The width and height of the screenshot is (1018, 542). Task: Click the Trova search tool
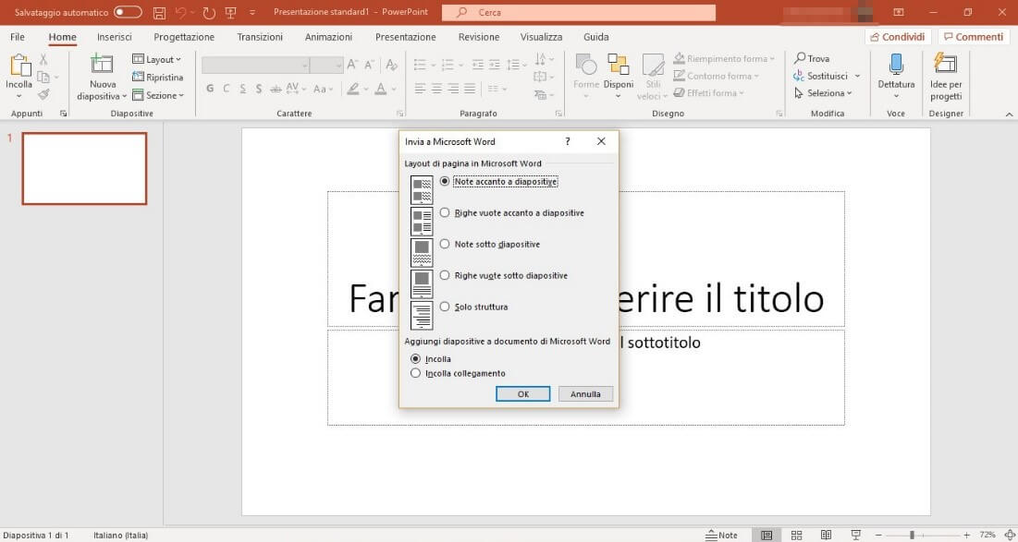(x=812, y=58)
